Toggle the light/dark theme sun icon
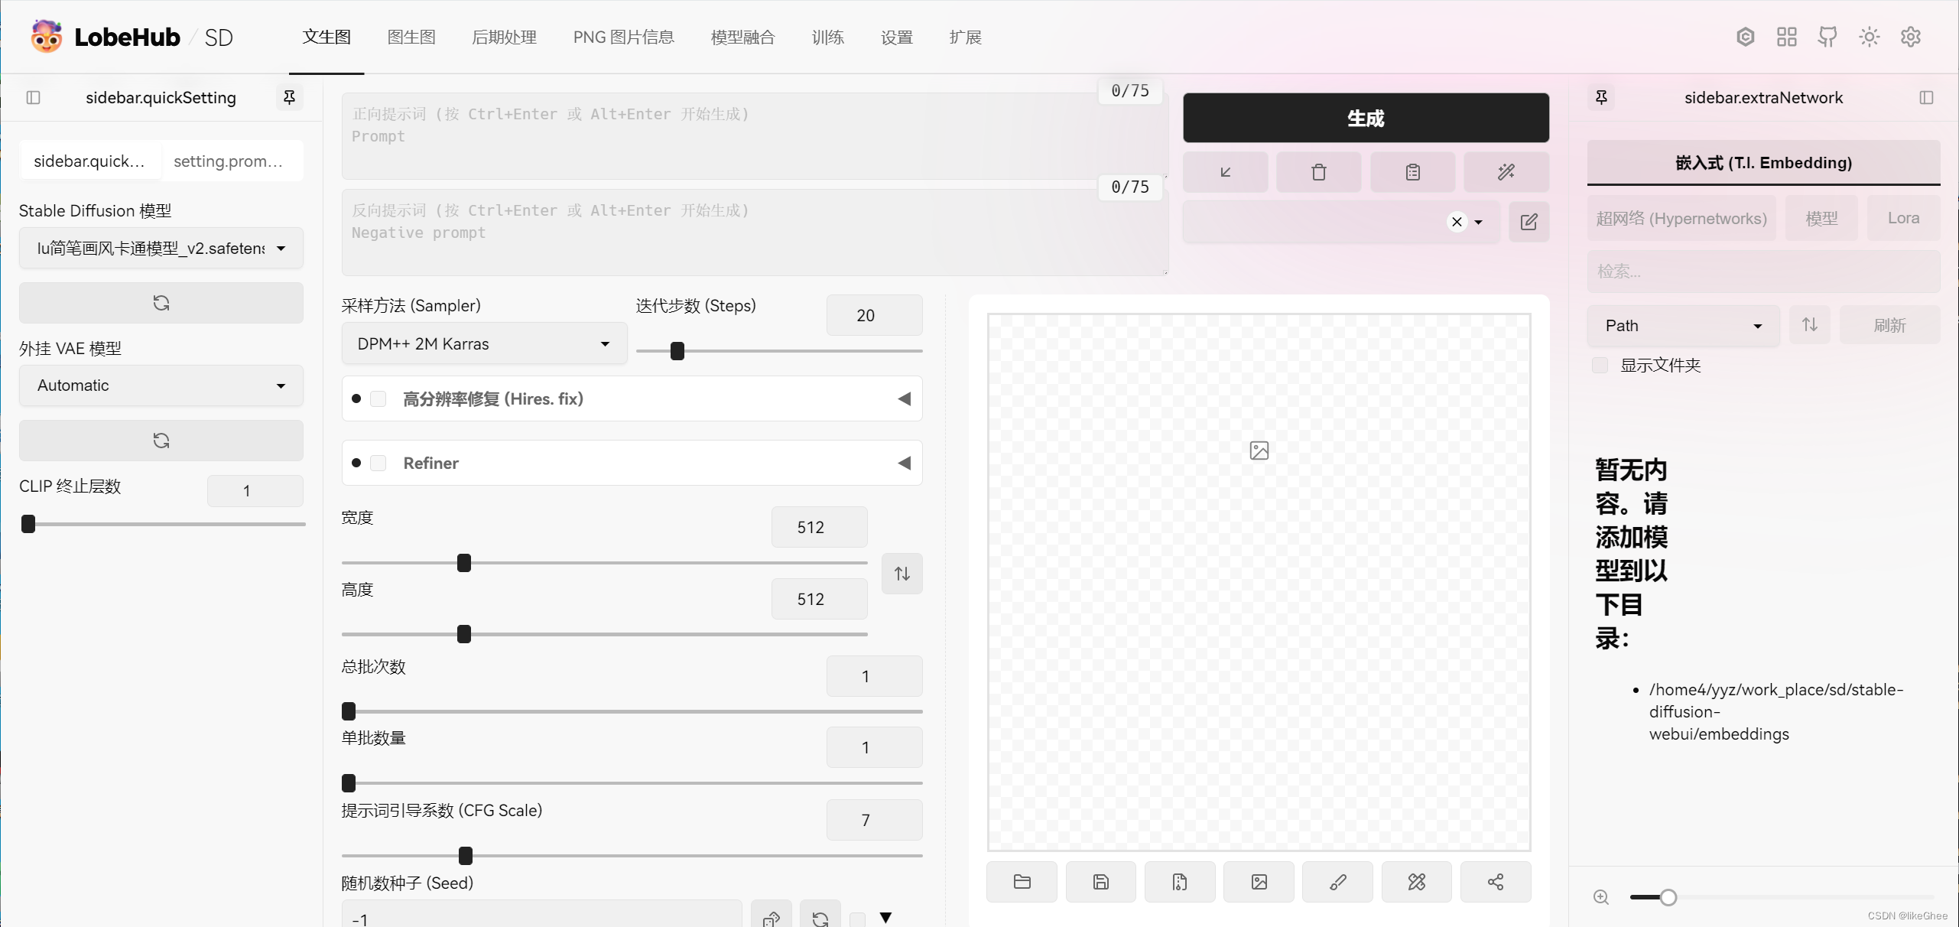This screenshot has width=1959, height=927. pyautogui.click(x=1869, y=37)
